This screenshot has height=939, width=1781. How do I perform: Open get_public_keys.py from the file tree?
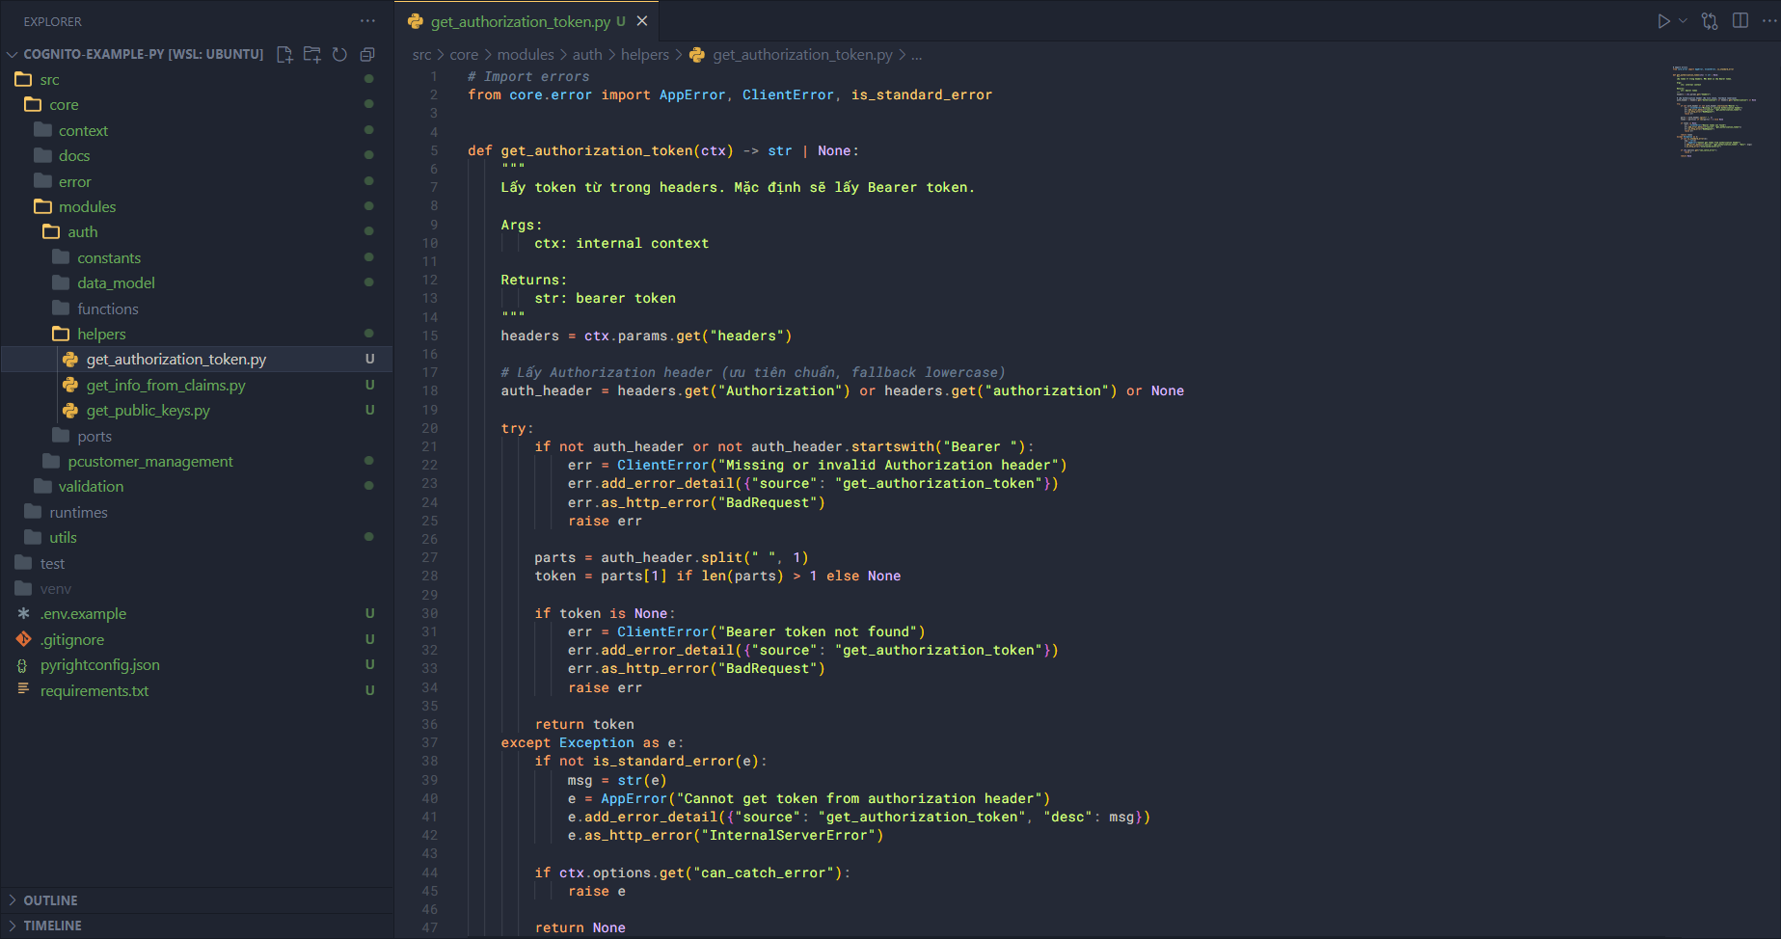(148, 411)
